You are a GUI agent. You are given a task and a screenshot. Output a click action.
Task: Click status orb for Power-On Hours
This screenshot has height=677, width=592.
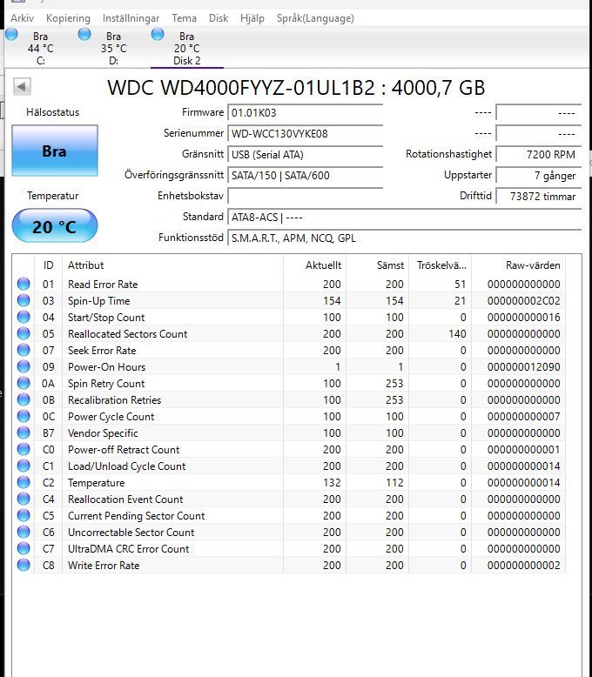coord(24,366)
